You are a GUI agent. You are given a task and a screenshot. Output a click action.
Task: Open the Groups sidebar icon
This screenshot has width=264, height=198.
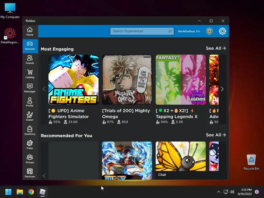[30, 159]
